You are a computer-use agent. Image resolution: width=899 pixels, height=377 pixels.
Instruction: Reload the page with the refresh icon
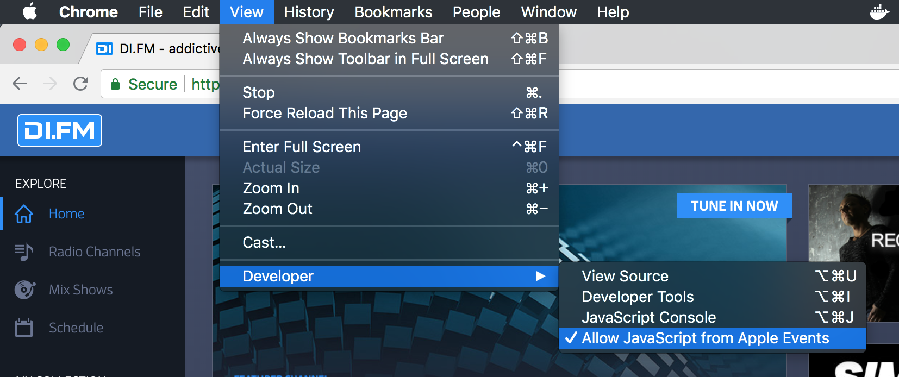(80, 84)
